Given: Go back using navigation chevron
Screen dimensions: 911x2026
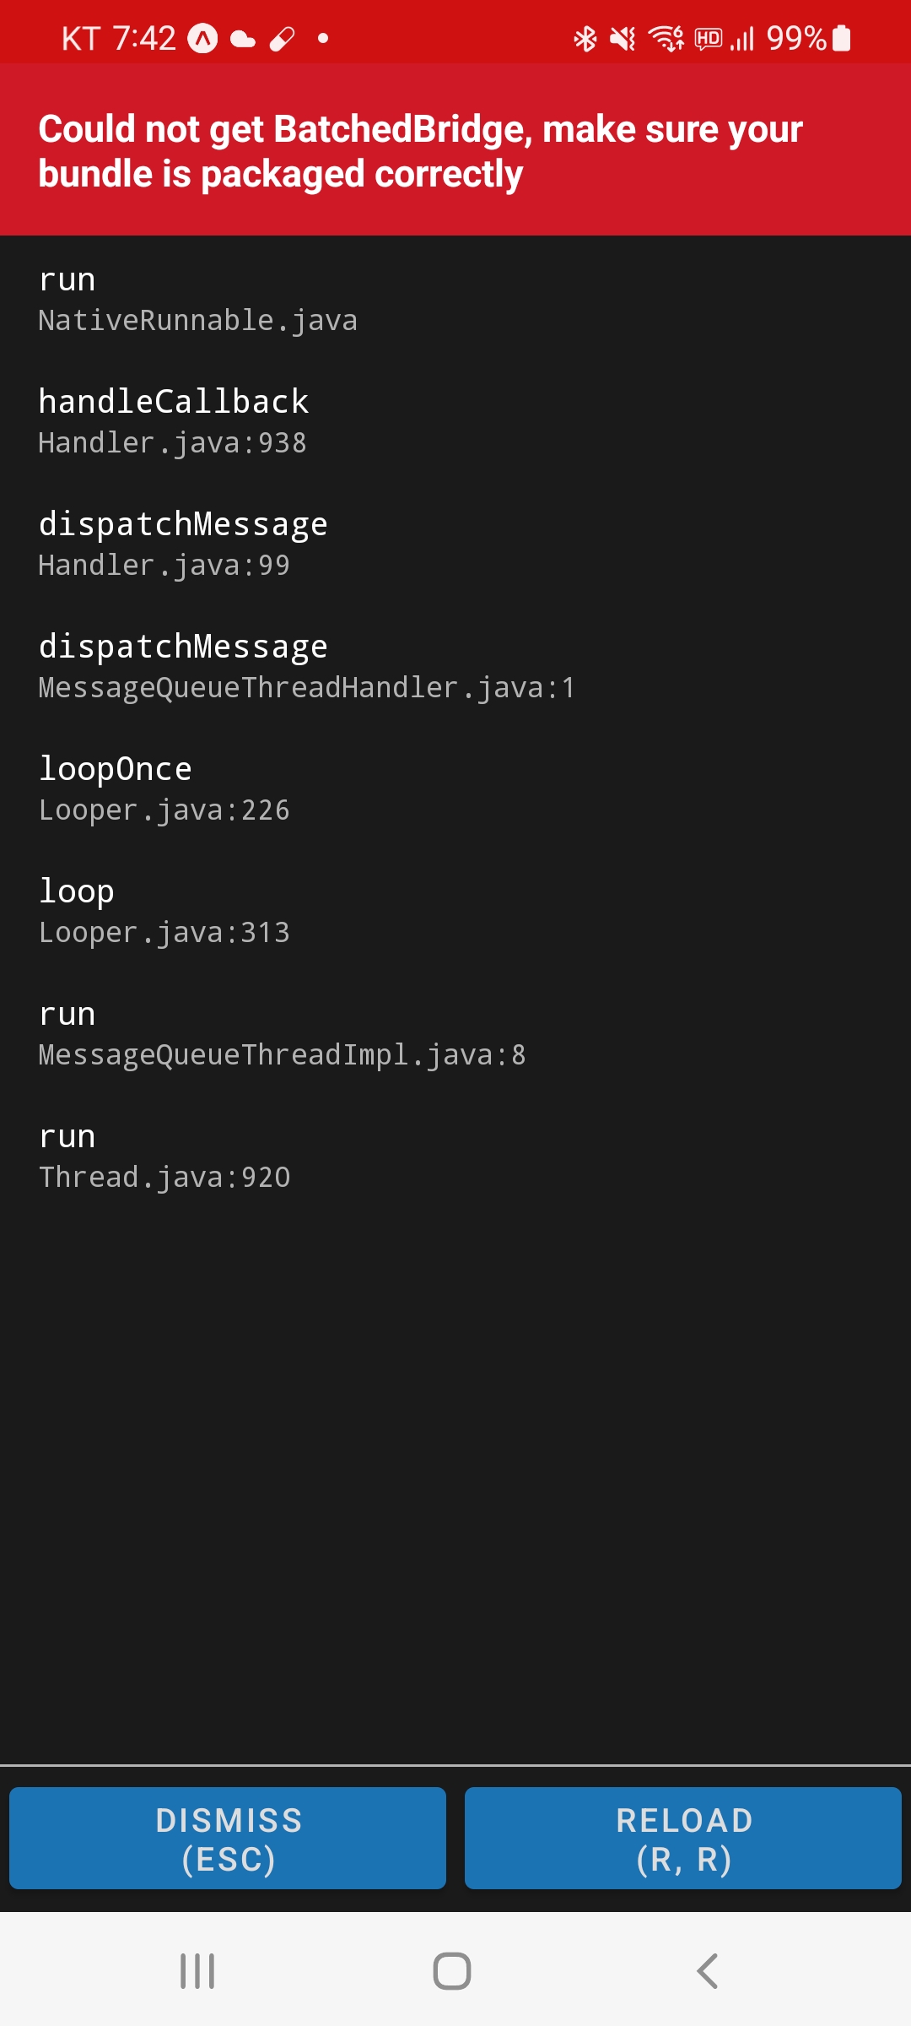Looking at the screenshot, I should pyautogui.click(x=707, y=1971).
